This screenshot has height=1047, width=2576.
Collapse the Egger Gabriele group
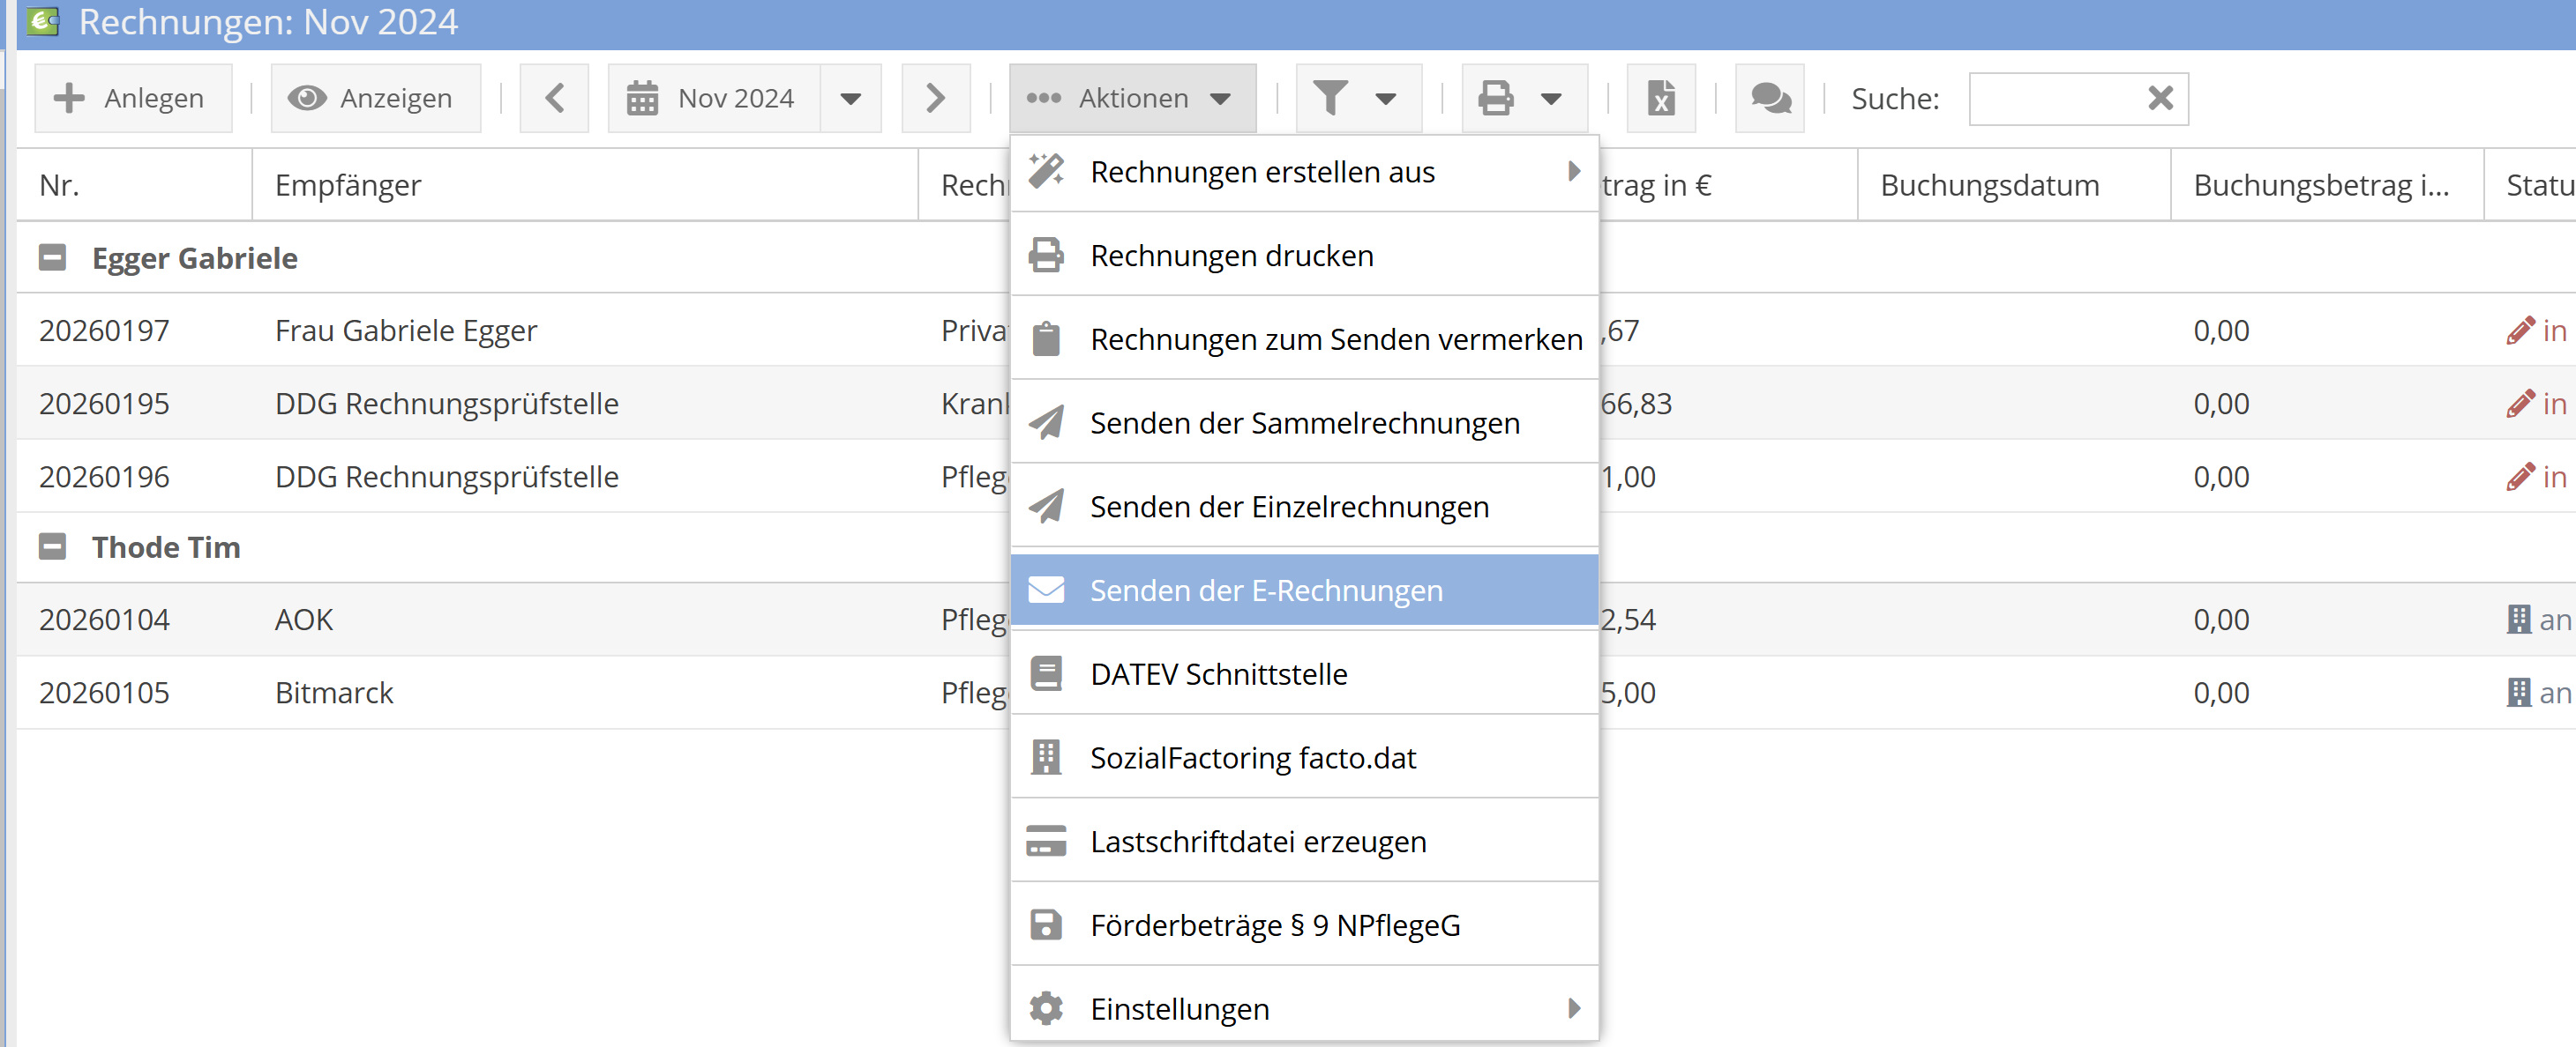(x=52, y=256)
